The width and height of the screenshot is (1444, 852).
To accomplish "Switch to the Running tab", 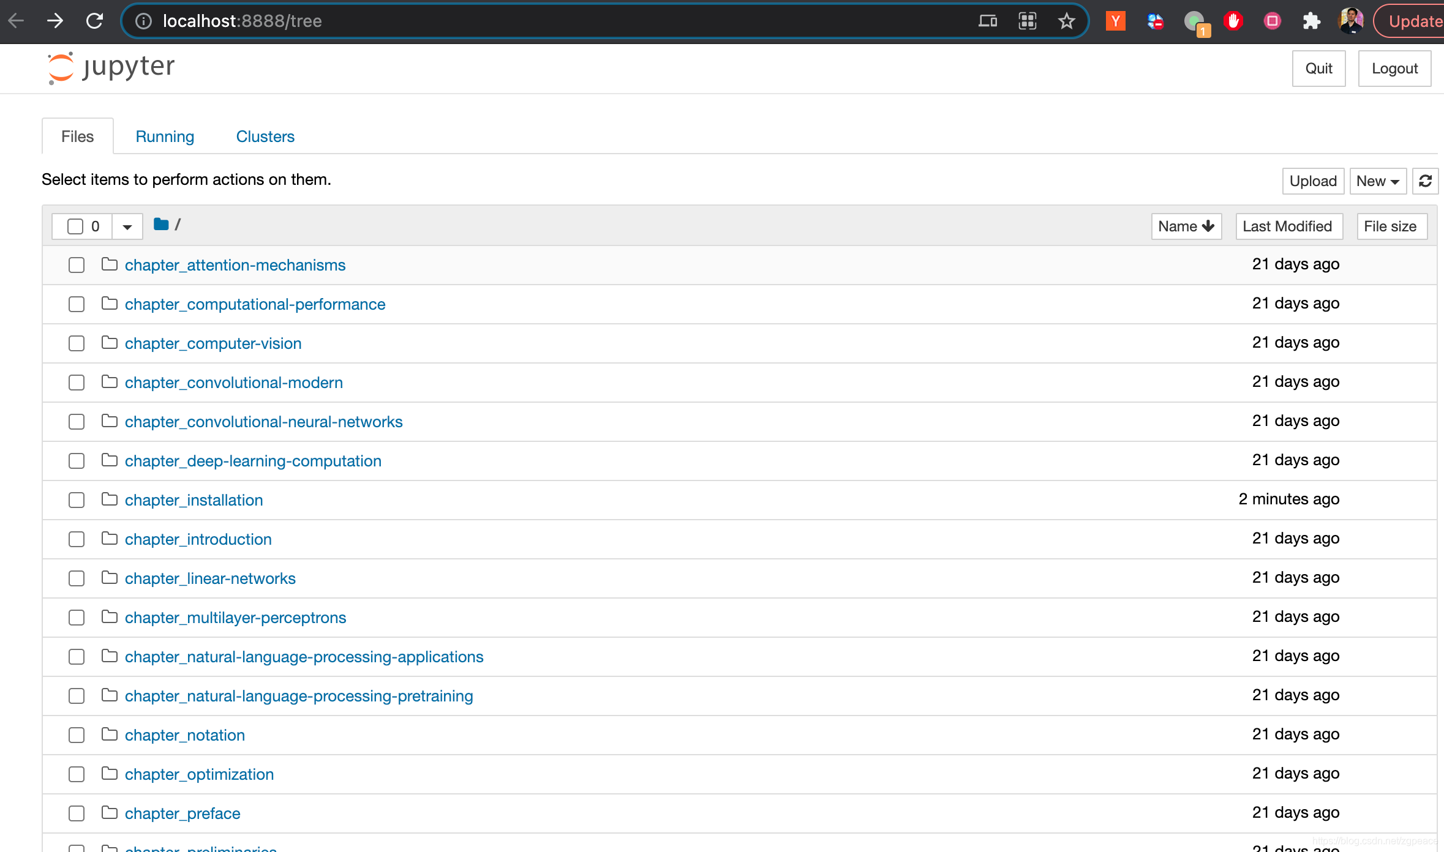I will point(165,136).
